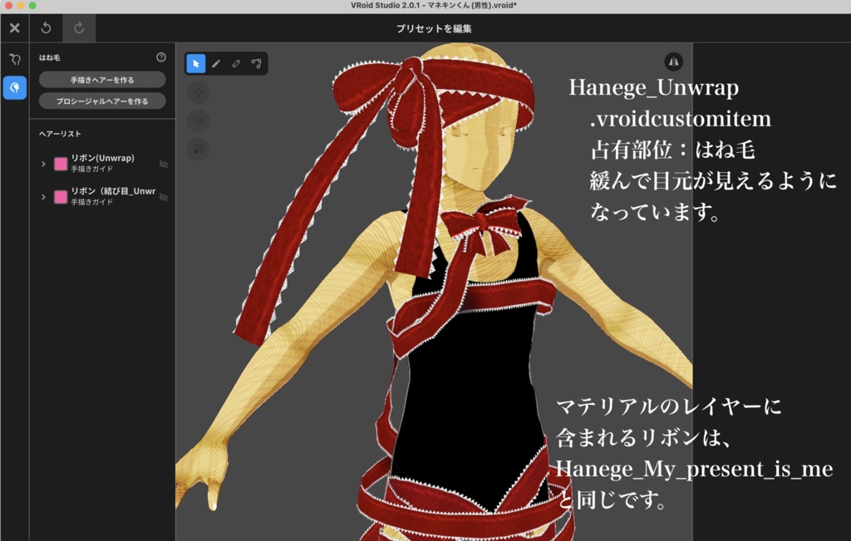
Task: Open the mirror symmetry icon at top right
Action: pos(674,61)
